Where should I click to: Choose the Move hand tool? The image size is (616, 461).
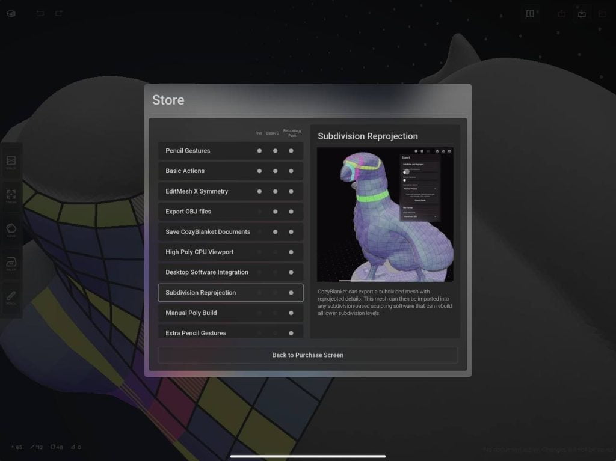pyautogui.click(x=11, y=229)
